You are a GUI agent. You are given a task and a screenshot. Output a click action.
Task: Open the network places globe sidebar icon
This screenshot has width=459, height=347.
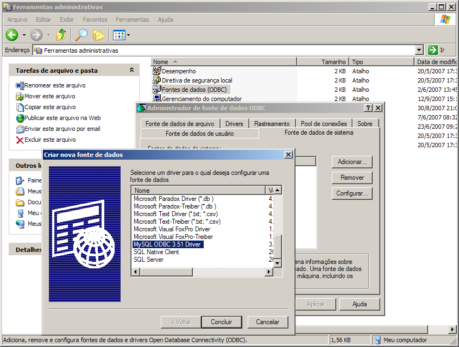[x=20, y=224]
